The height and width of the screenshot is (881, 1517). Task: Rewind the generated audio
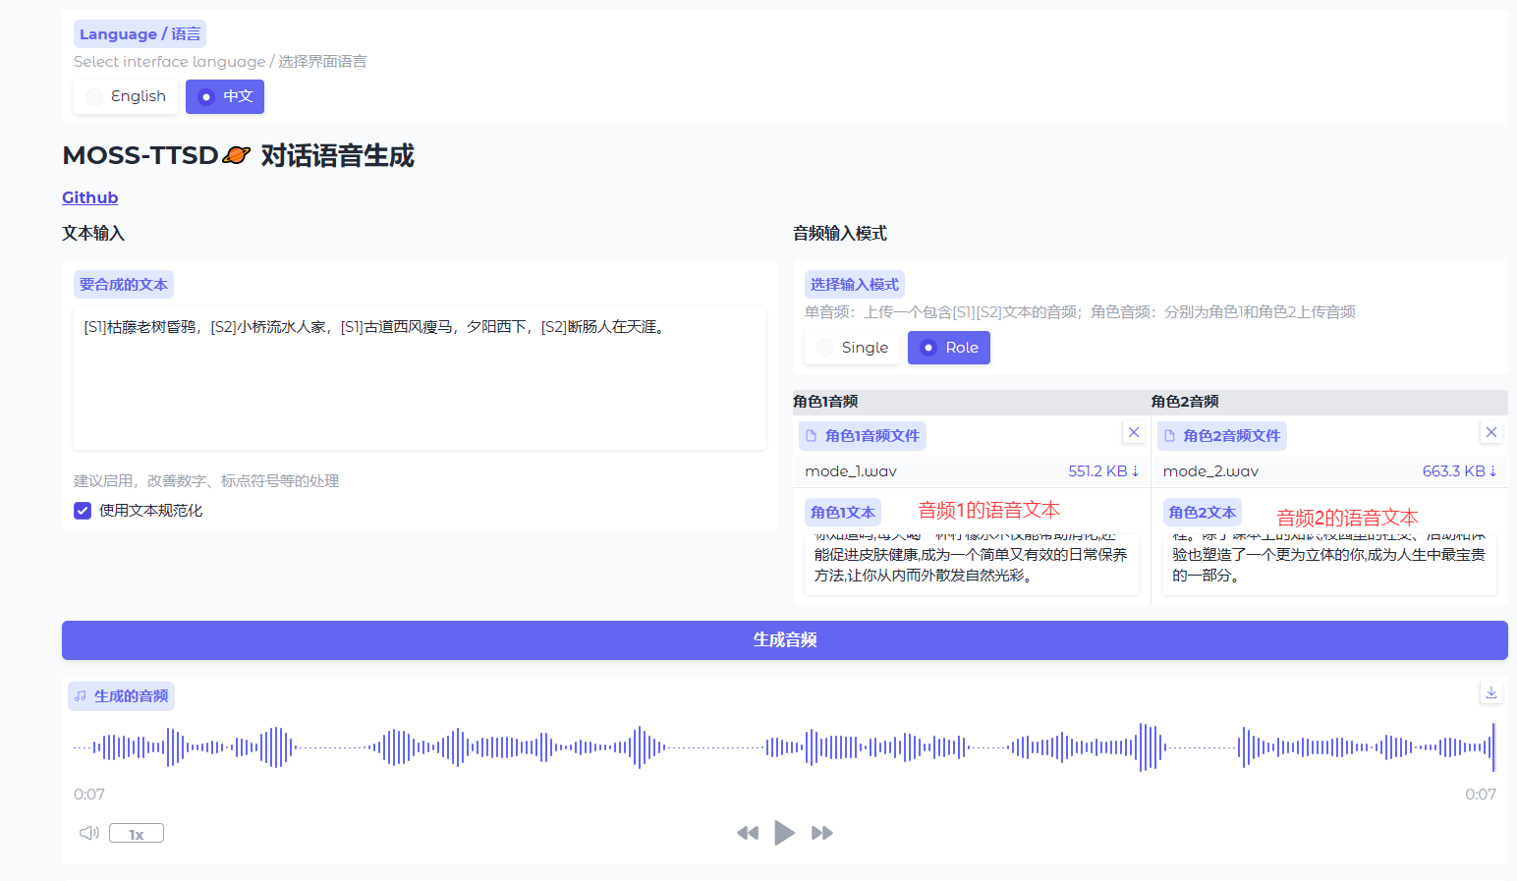[x=748, y=832]
